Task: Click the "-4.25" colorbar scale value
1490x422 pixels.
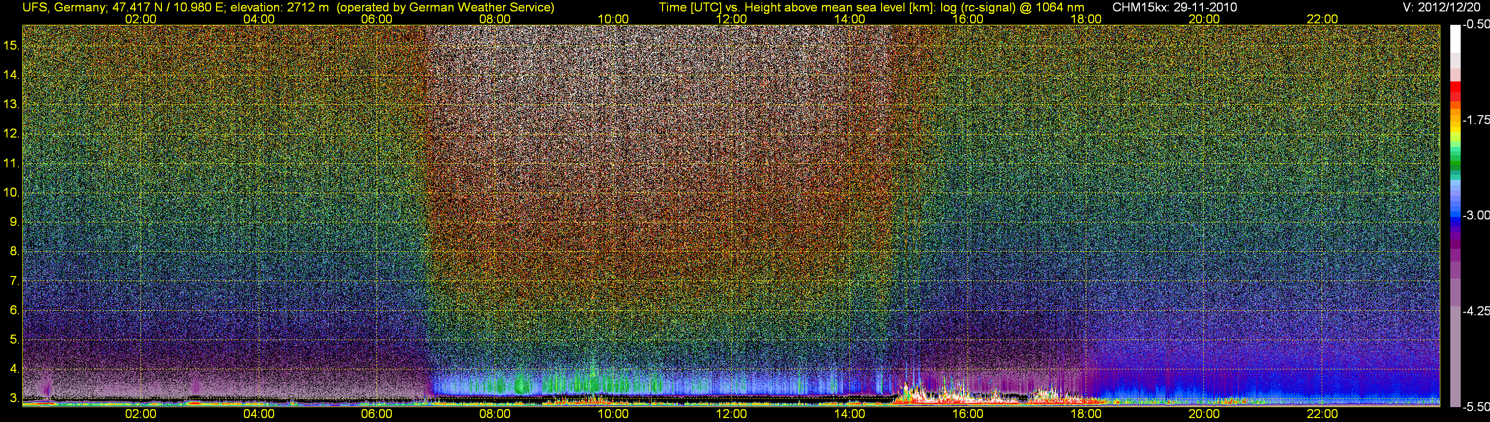Action: [x=1476, y=311]
